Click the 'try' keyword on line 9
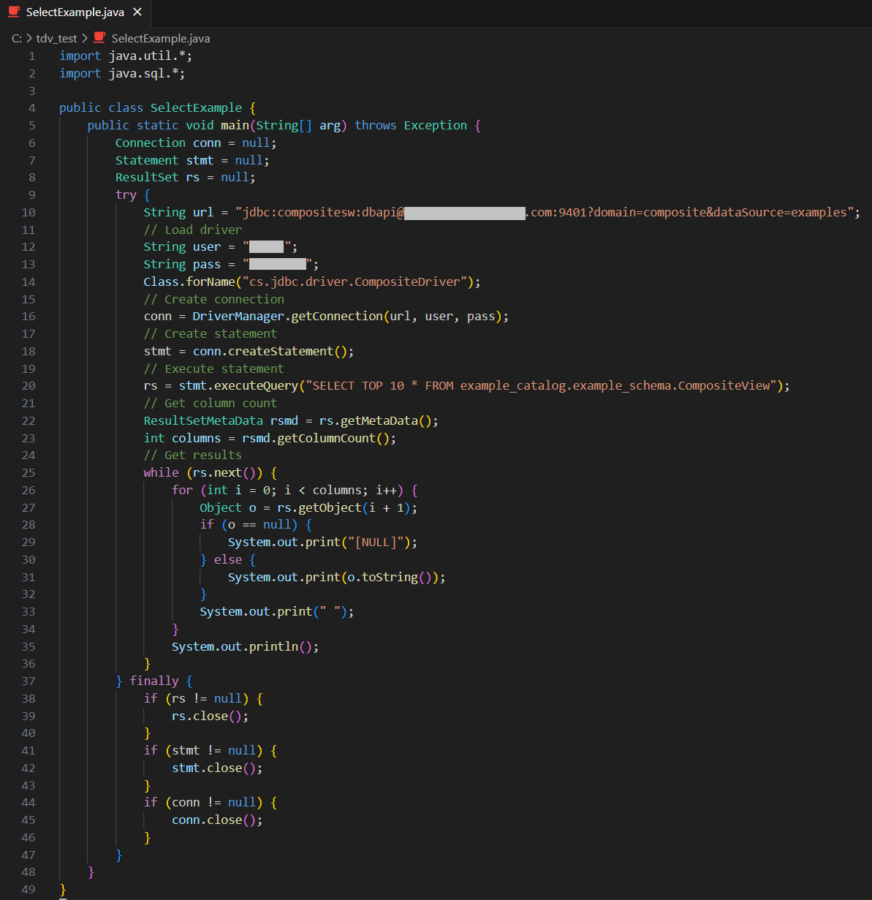 126,194
